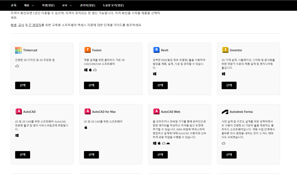The height and width of the screenshot is (174, 297).
Task: Select Inventor with its 선택 button
Action: (x=229, y=86)
